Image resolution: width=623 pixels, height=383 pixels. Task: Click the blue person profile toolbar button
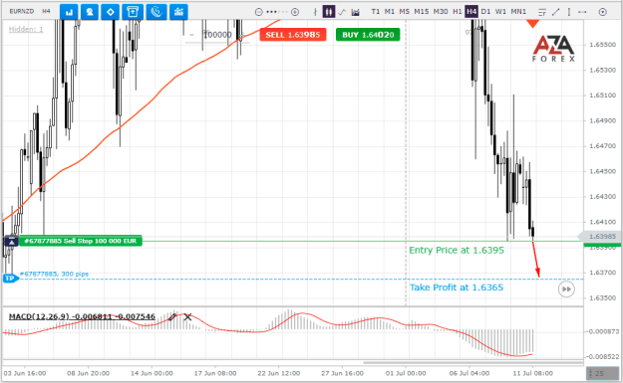click(x=90, y=12)
